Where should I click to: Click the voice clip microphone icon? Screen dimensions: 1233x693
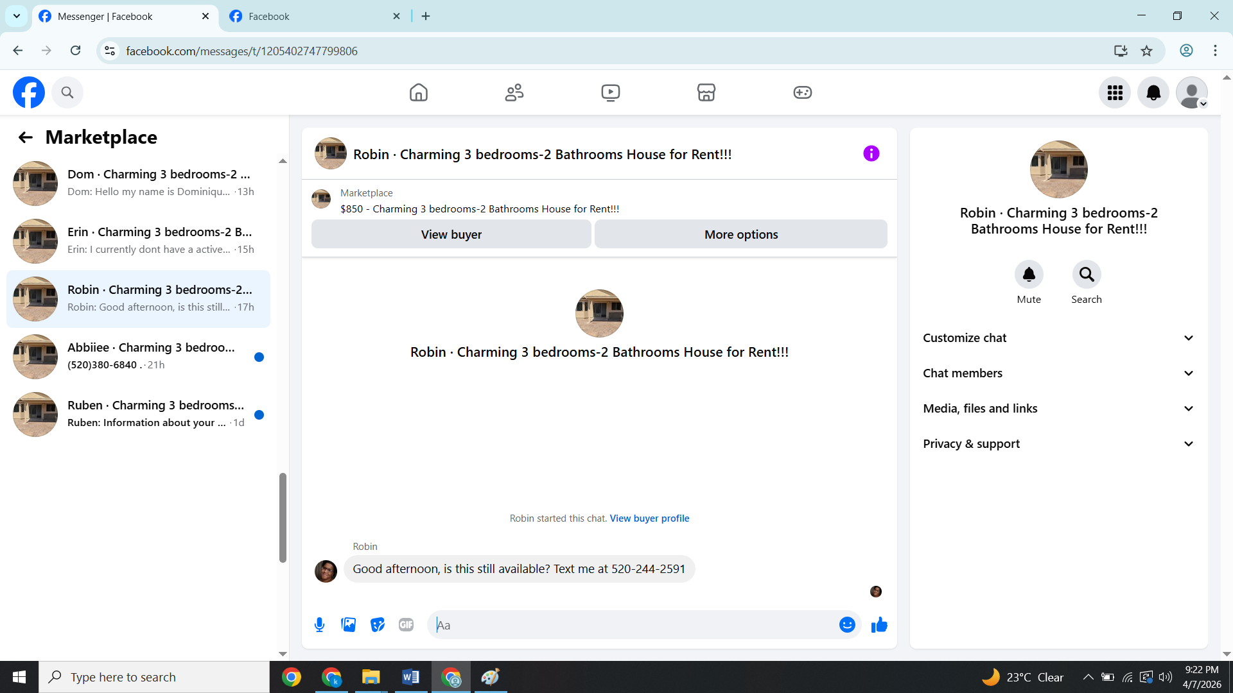tap(319, 625)
